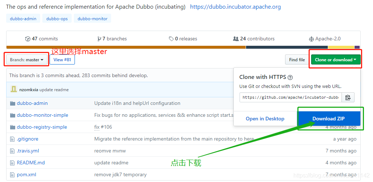373x182 pixels.
Task: Open the .travis.yml file
Action: tap(28, 151)
